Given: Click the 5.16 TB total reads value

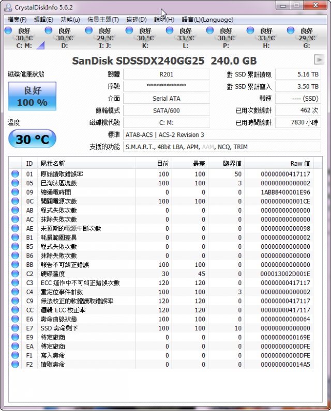Looking at the screenshot, I should pos(298,74).
